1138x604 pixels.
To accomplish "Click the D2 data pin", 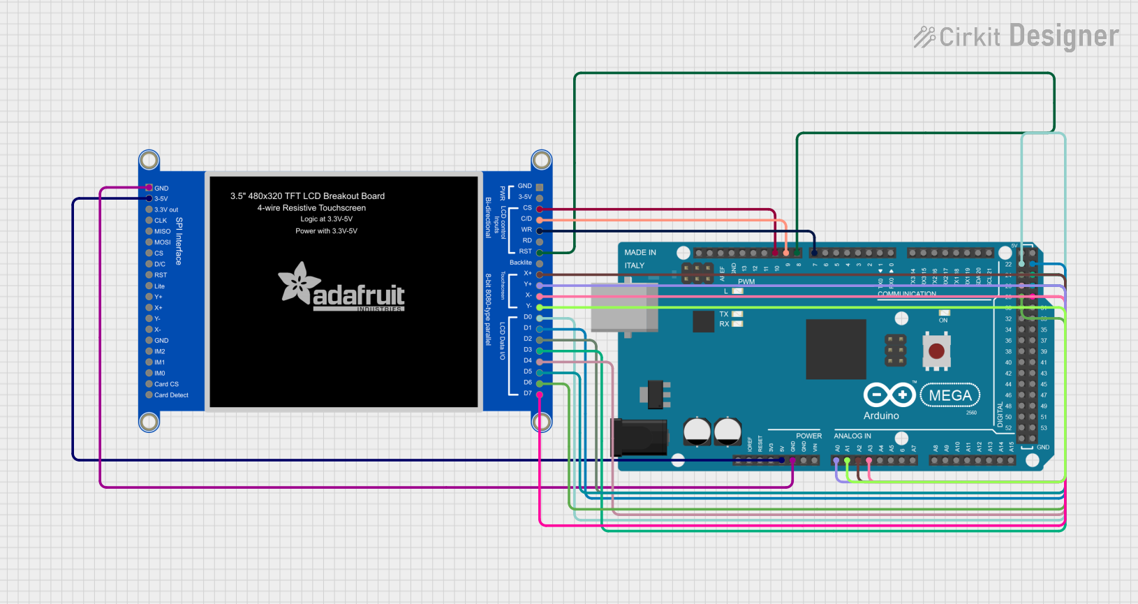I will point(539,339).
